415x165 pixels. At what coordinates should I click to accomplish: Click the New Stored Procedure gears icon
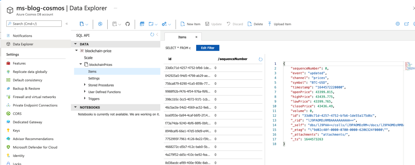coord(164,24)
